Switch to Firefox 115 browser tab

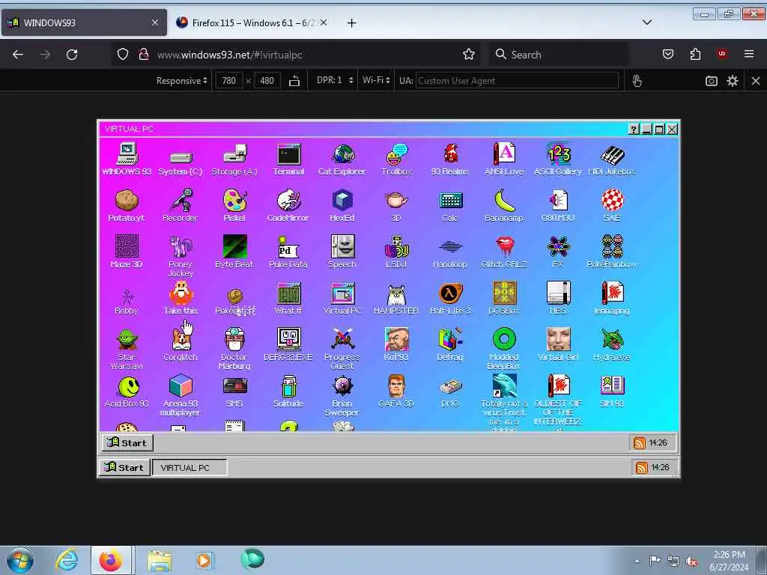click(x=252, y=22)
